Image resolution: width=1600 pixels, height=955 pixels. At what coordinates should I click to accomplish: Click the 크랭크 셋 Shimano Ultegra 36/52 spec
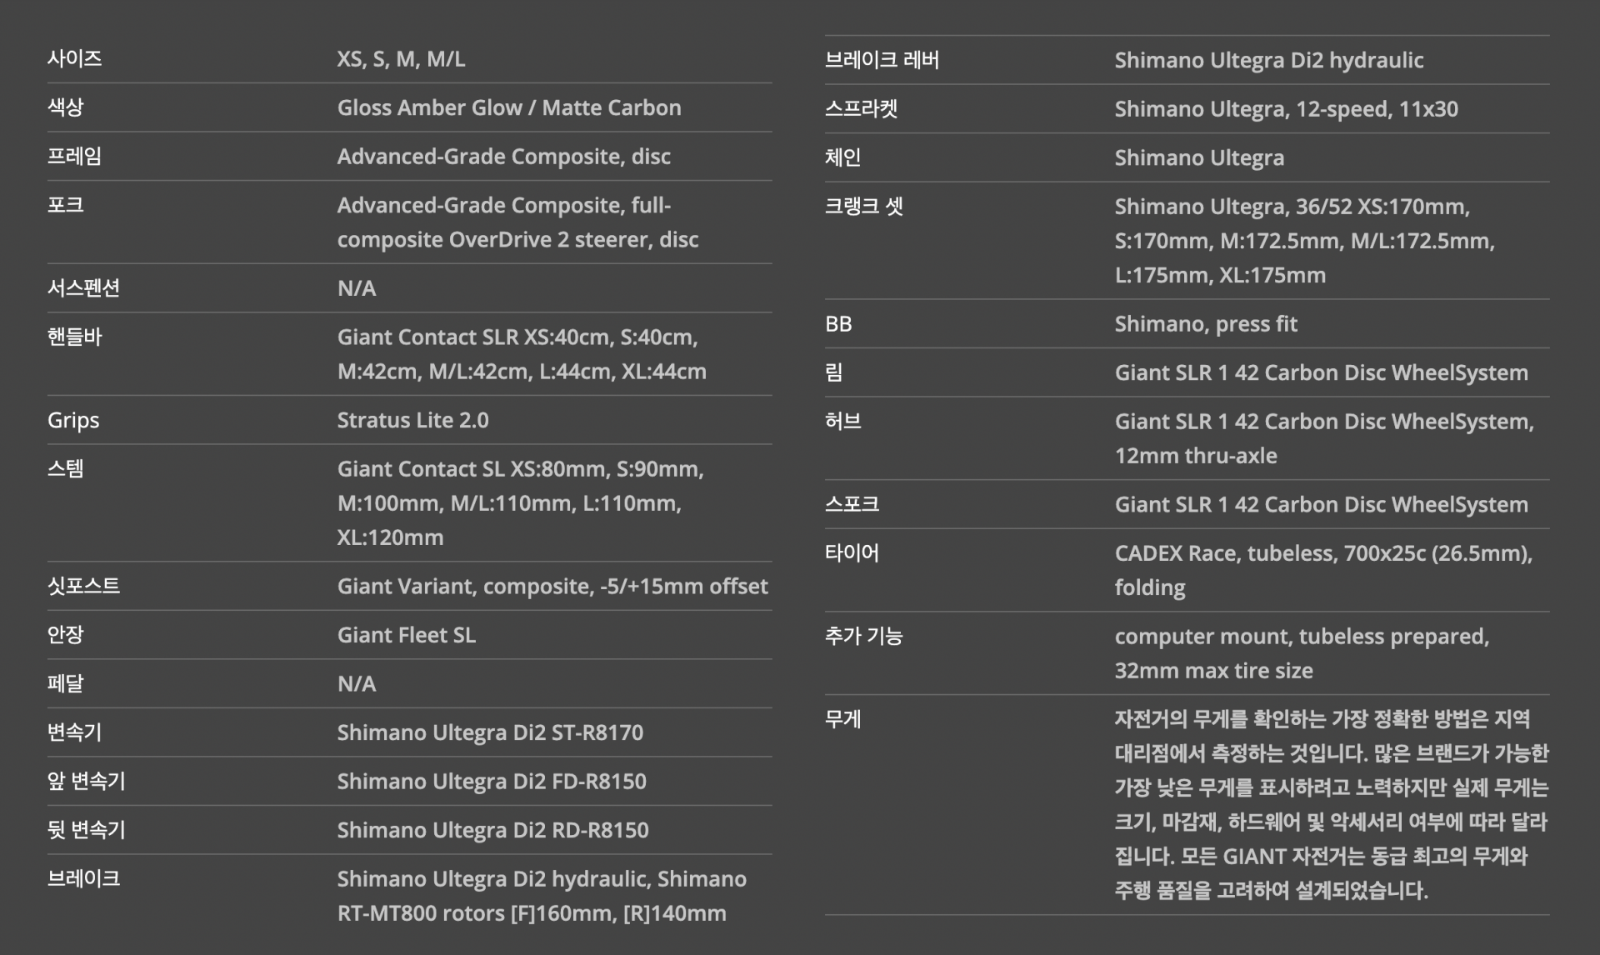pyautogui.click(x=1304, y=241)
